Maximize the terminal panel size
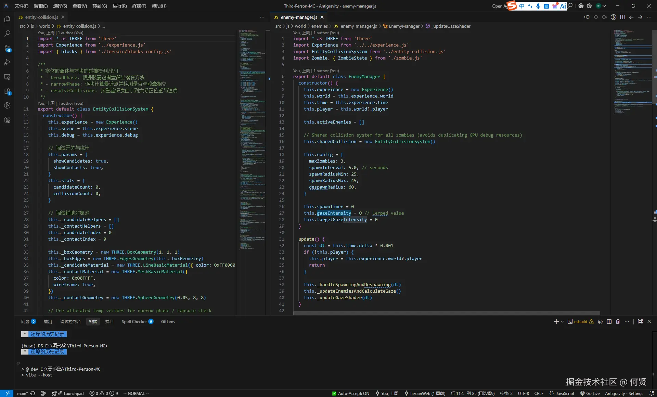Image resolution: width=657 pixels, height=397 pixels. coord(640,322)
